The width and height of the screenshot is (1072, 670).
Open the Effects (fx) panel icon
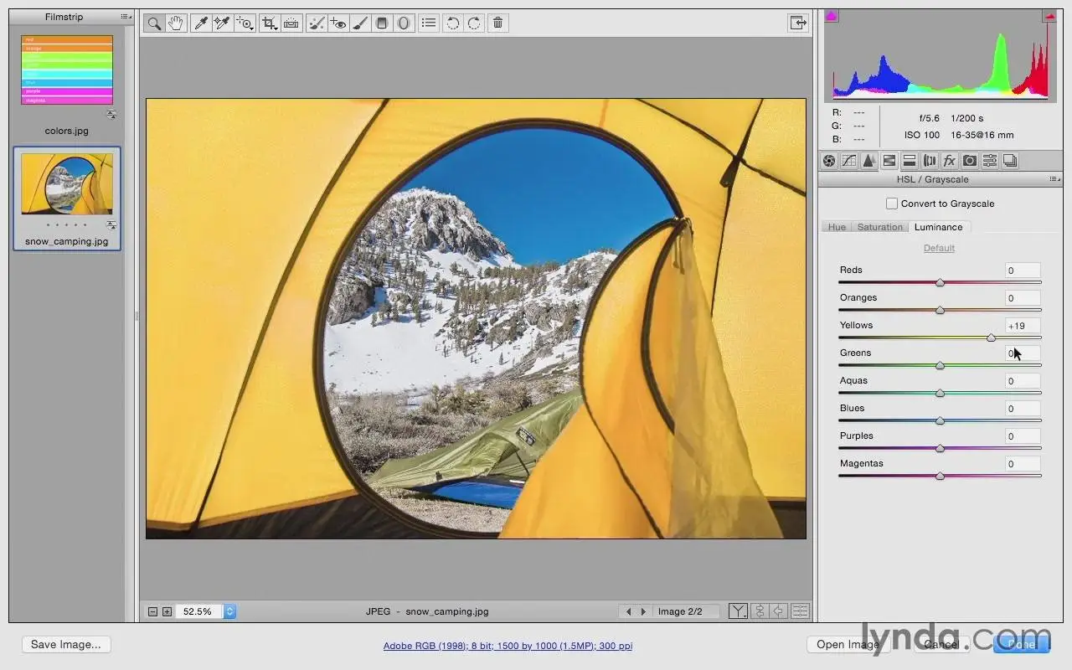(950, 161)
